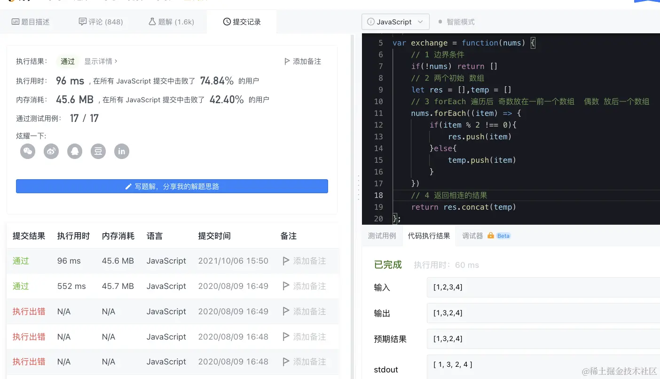Click 添加备注 beside the 执行结果 line
The height and width of the screenshot is (379, 660).
pos(303,61)
